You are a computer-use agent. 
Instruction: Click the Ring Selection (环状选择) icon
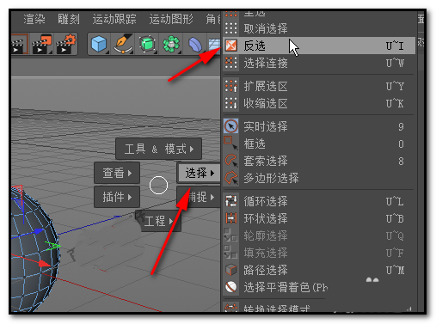pyautogui.click(x=231, y=218)
